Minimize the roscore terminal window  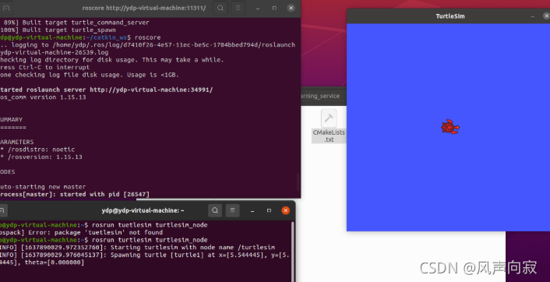258,8
